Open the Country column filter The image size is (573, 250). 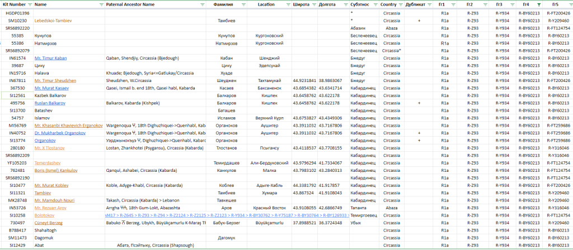pyautogui.click(x=401, y=4)
